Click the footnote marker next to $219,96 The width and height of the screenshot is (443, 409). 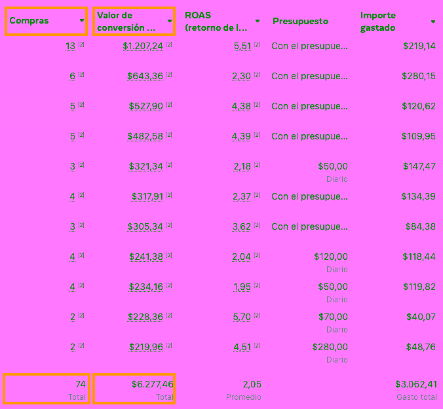pos(168,346)
